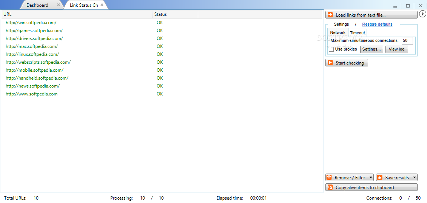
Task: Select the http://games.softpedia.com/ row
Action: 162,31
